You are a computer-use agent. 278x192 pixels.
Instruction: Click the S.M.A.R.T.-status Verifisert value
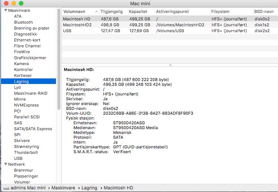click(x=122, y=152)
